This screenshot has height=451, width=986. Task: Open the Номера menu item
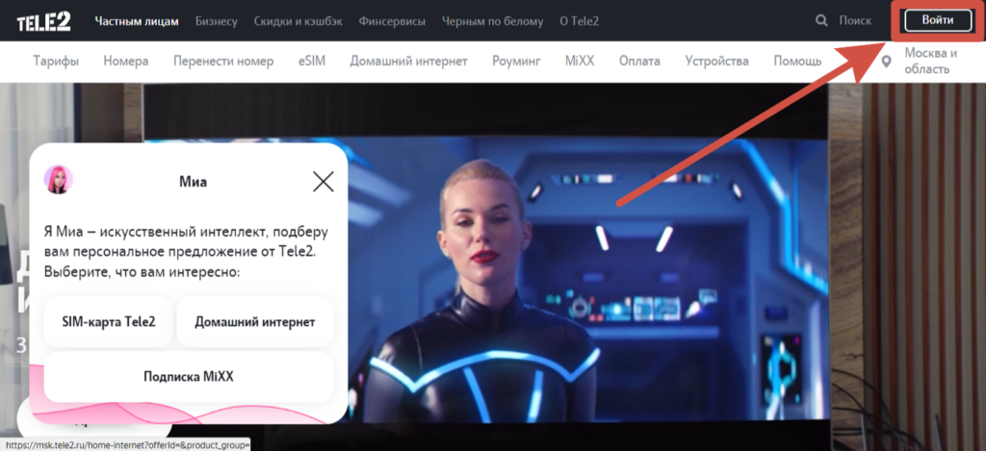click(x=127, y=62)
